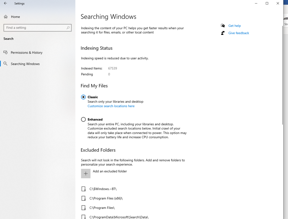288x219 pixels.
Task: Click the Give feedback link
Action: (238, 33)
